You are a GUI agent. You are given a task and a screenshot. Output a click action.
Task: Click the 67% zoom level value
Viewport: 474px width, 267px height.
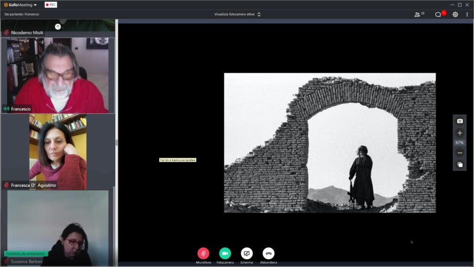pyautogui.click(x=460, y=143)
